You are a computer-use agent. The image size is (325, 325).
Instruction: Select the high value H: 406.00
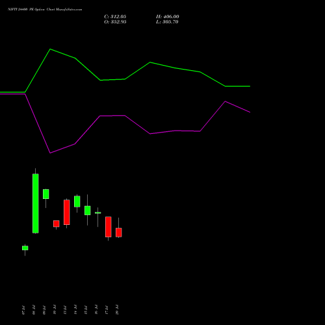[168, 17]
